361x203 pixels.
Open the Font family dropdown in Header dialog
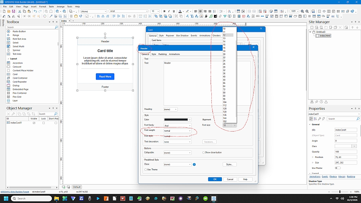tap(177, 126)
